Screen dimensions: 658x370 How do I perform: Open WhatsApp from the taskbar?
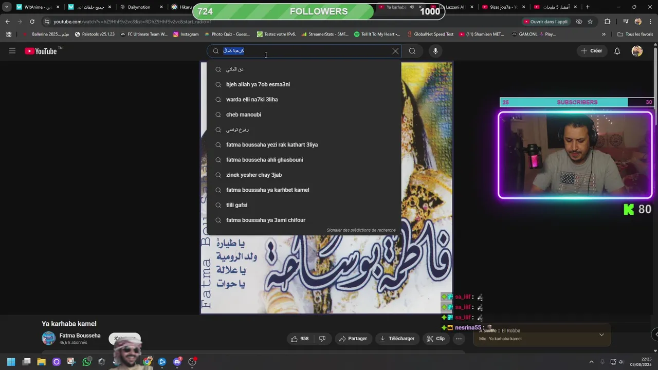tap(86, 362)
